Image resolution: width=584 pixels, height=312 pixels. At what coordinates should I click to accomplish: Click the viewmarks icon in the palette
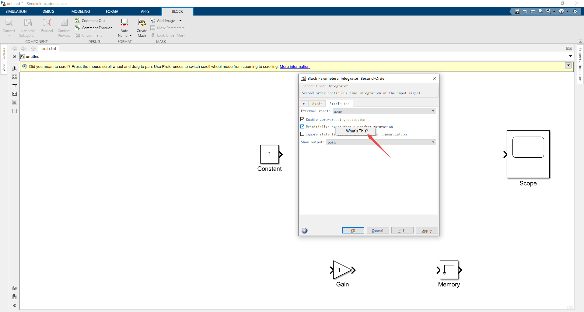(15, 297)
